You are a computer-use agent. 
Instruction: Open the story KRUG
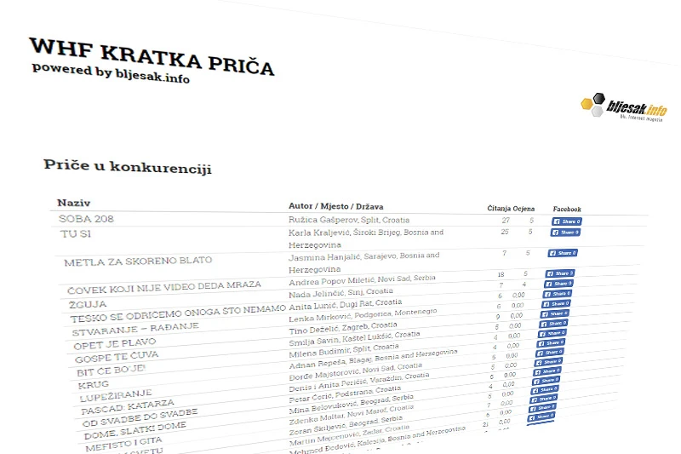94,385
